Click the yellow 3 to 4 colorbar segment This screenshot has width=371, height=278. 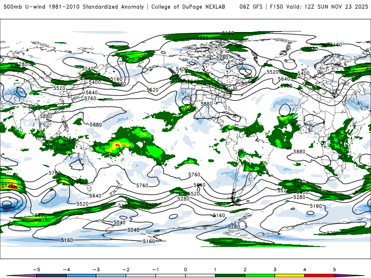(289, 276)
